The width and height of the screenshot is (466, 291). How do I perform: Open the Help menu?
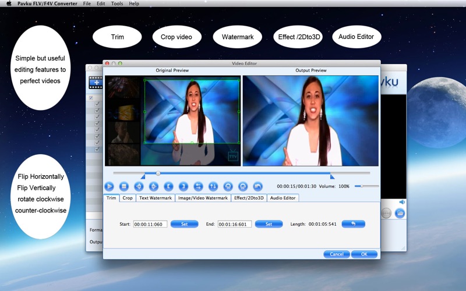coord(134,3)
